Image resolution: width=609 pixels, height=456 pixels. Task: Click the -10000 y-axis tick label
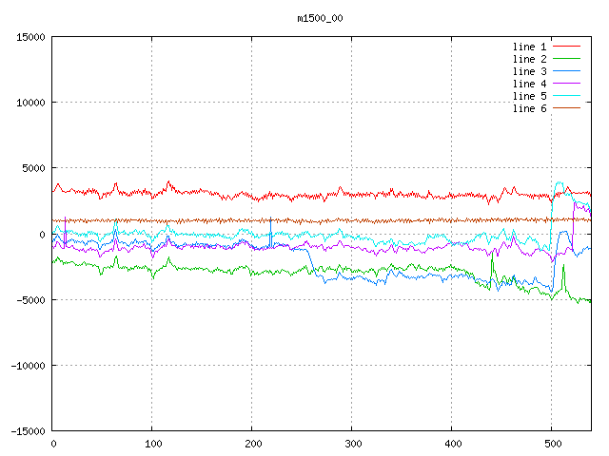click(28, 366)
